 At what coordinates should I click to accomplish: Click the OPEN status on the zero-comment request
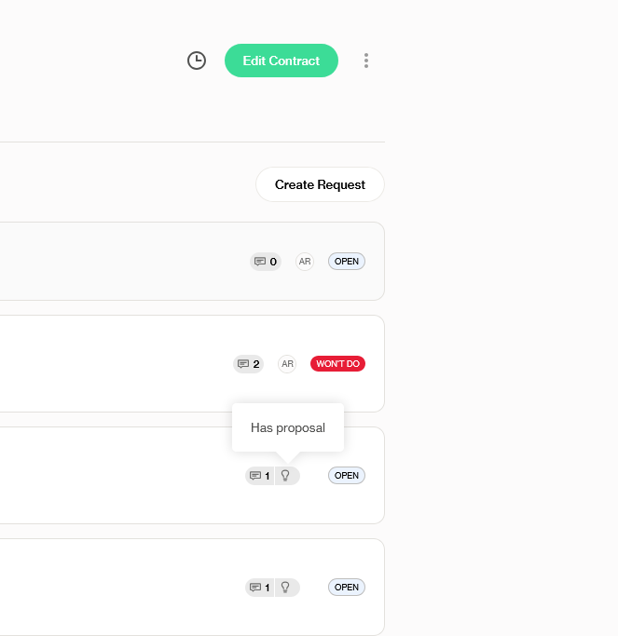click(347, 262)
